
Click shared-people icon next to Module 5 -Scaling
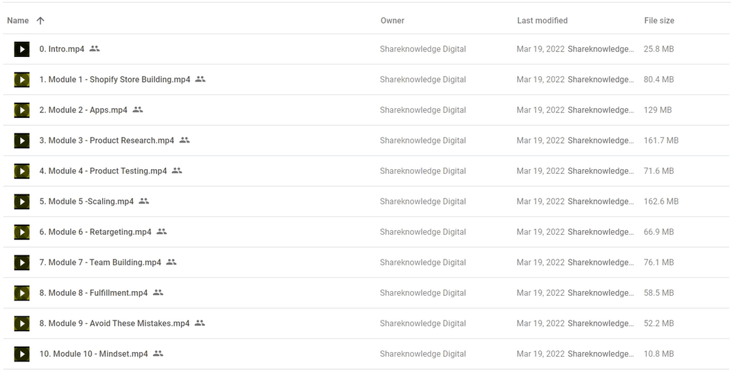(143, 201)
